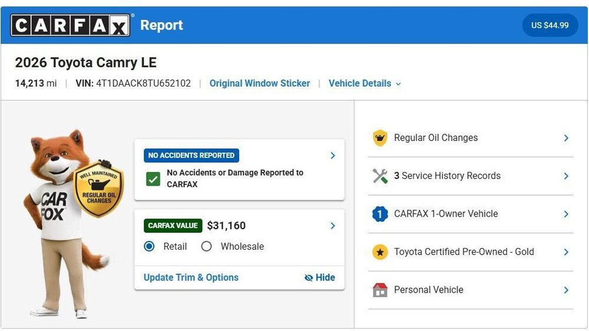Click Personal Vehicle row text

pos(429,290)
